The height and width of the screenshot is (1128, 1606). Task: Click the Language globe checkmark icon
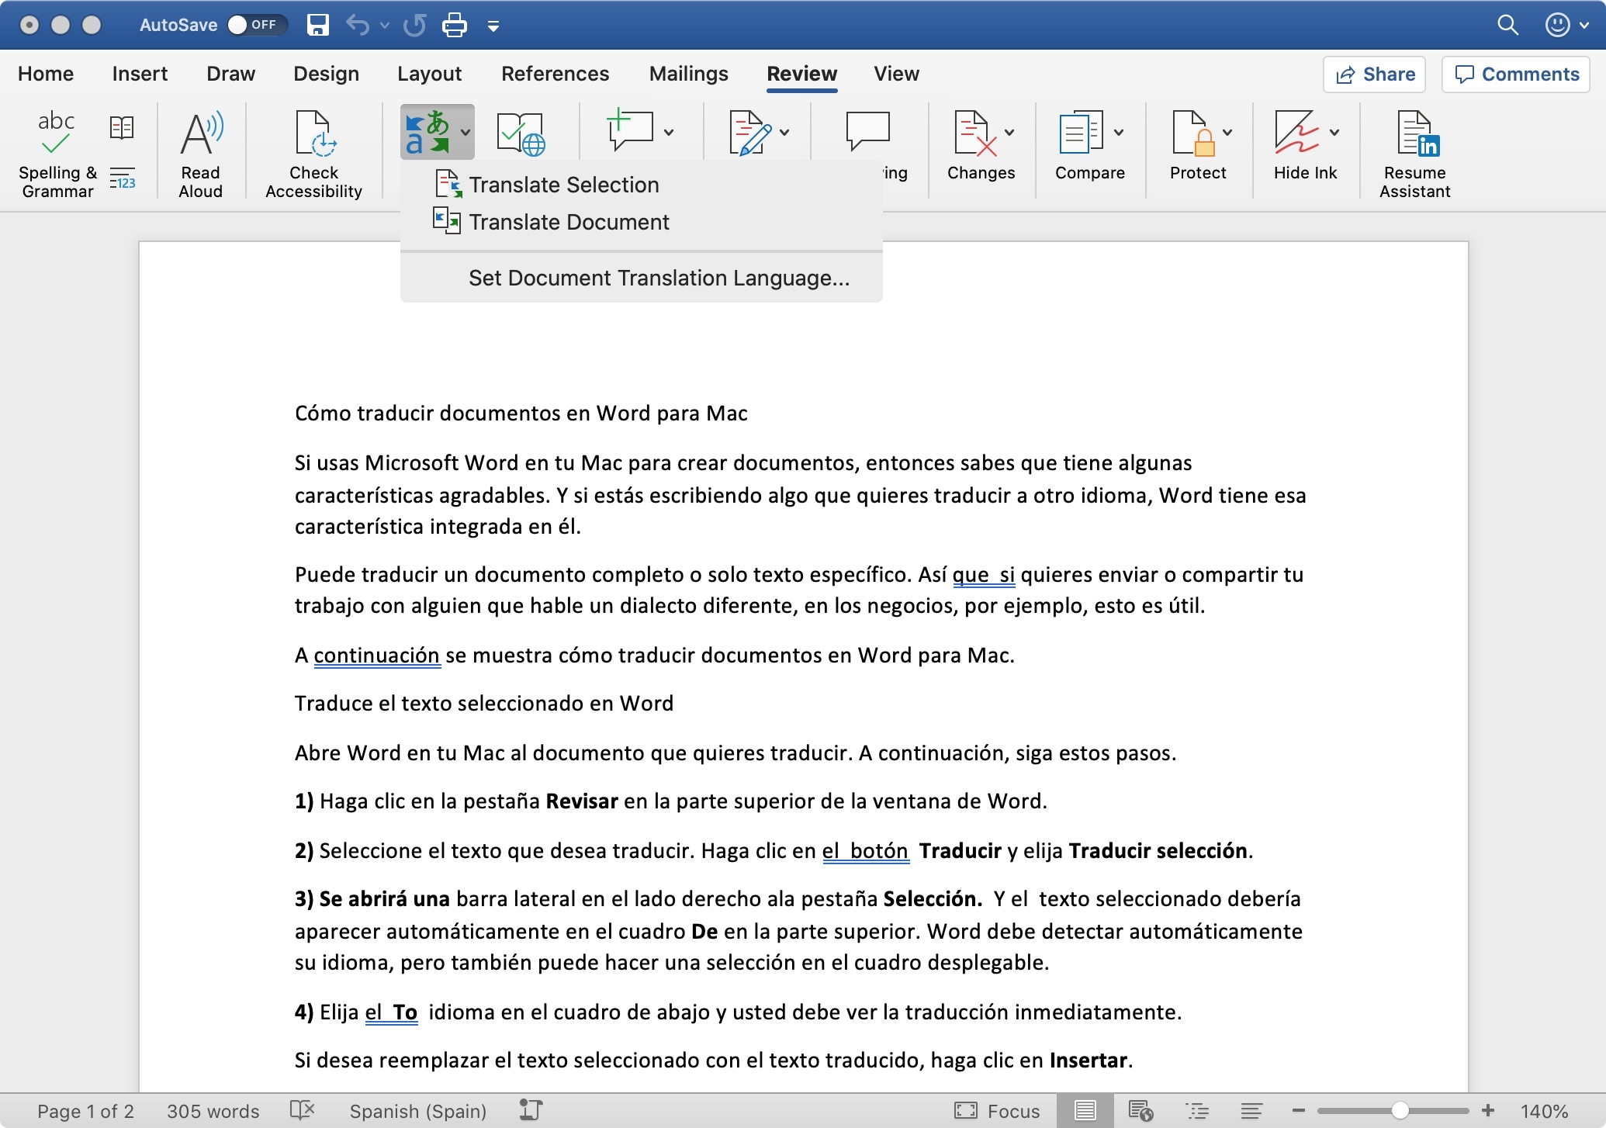tap(521, 134)
